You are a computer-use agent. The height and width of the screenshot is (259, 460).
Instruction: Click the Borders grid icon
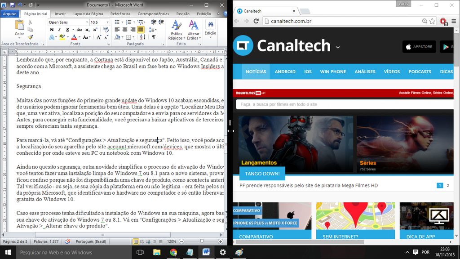click(x=128, y=37)
